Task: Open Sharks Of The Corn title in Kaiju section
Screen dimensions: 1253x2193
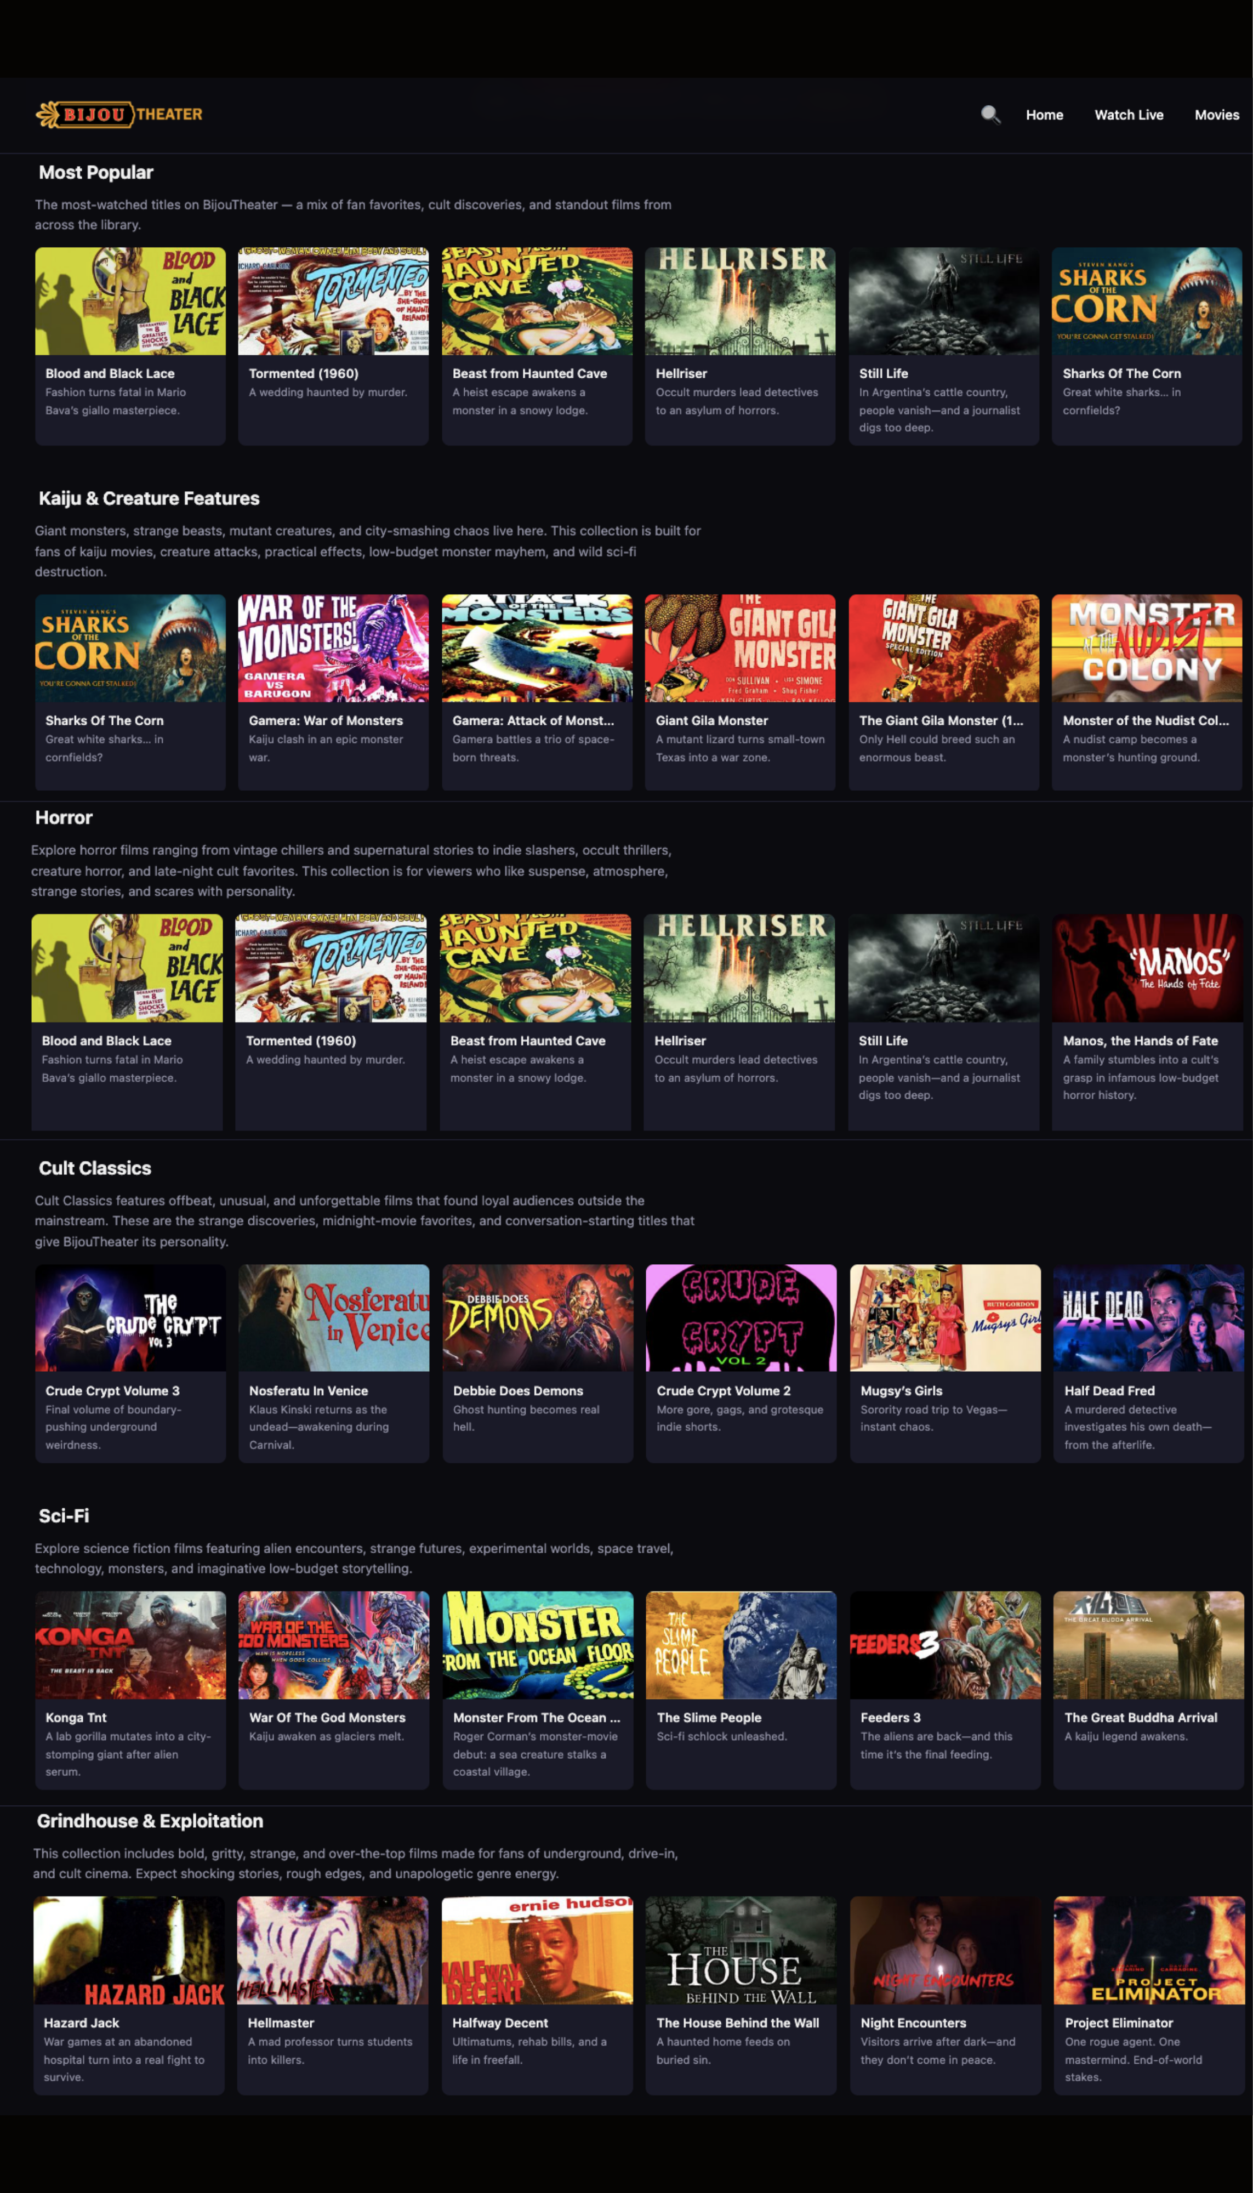Action: pyautogui.click(x=104, y=720)
